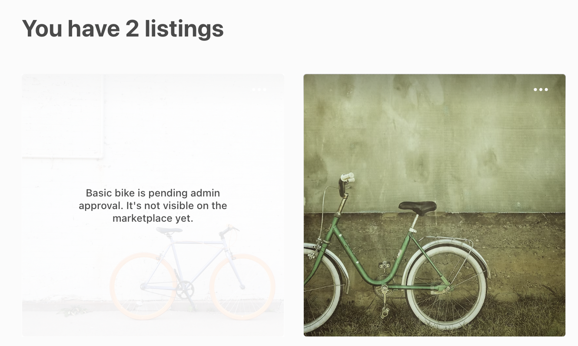Select the 'You have 2 listings' heading
The height and width of the screenshot is (346, 578).
(123, 29)
